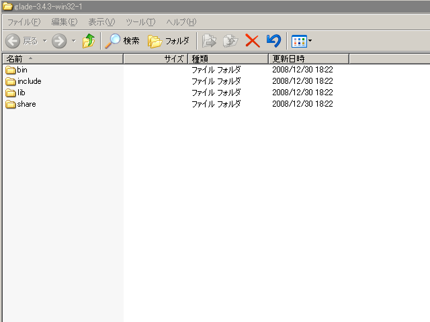Click the Forward arrow button
Screen dimensions: 430x322
tap(59, 41)
